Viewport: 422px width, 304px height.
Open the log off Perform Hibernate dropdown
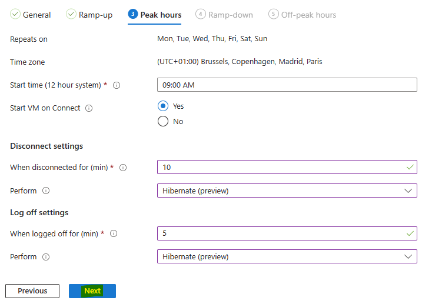coord(287,256)
